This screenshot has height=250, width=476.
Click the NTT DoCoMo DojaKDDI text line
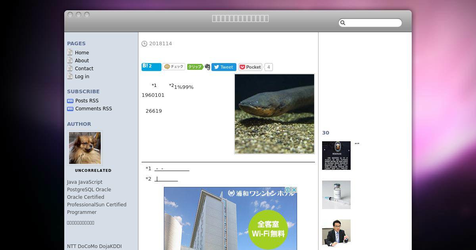tap(94, 246)
